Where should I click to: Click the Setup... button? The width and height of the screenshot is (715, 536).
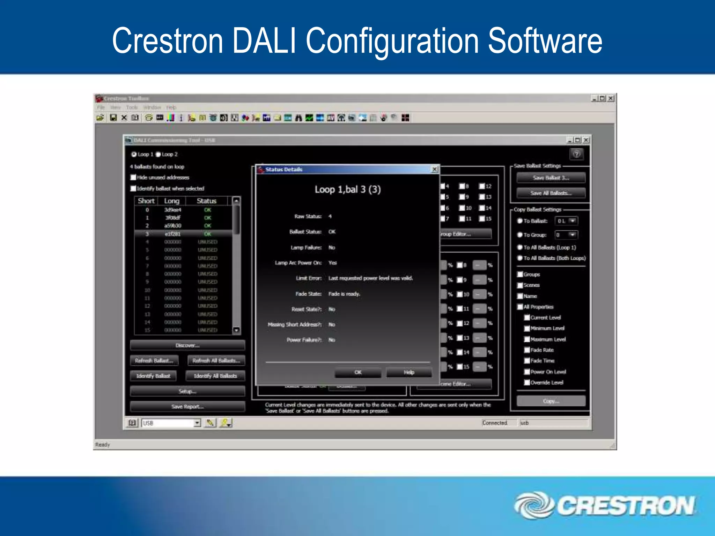pyautogui.click(x=187, y=391)
